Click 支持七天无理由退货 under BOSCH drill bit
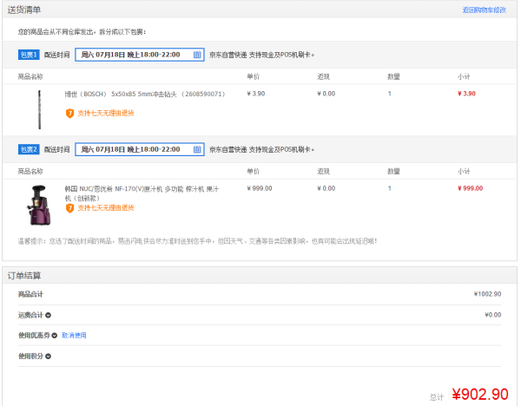The image size is (521, 406). pyautogui.click(x=106, y=113)
